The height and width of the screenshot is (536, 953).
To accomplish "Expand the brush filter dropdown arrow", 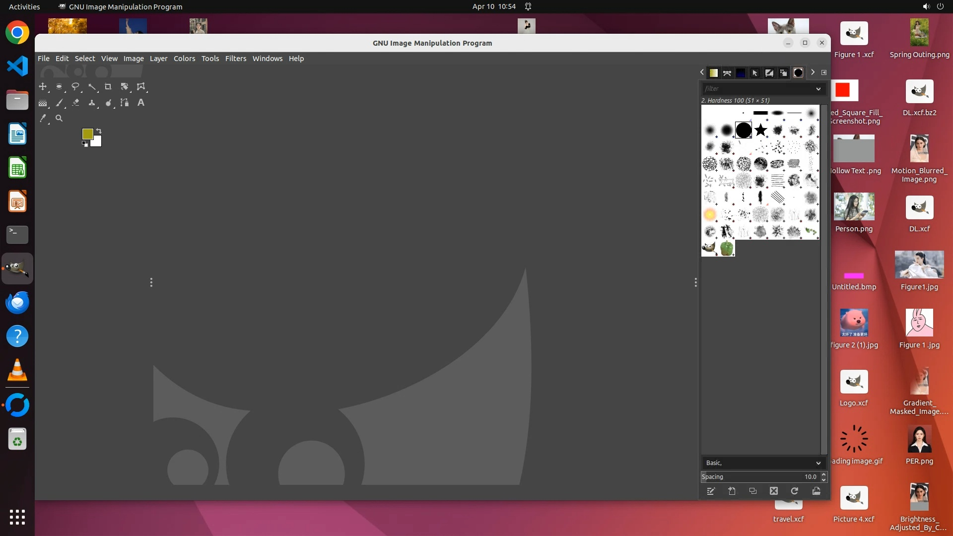I will tap(818, 89).
